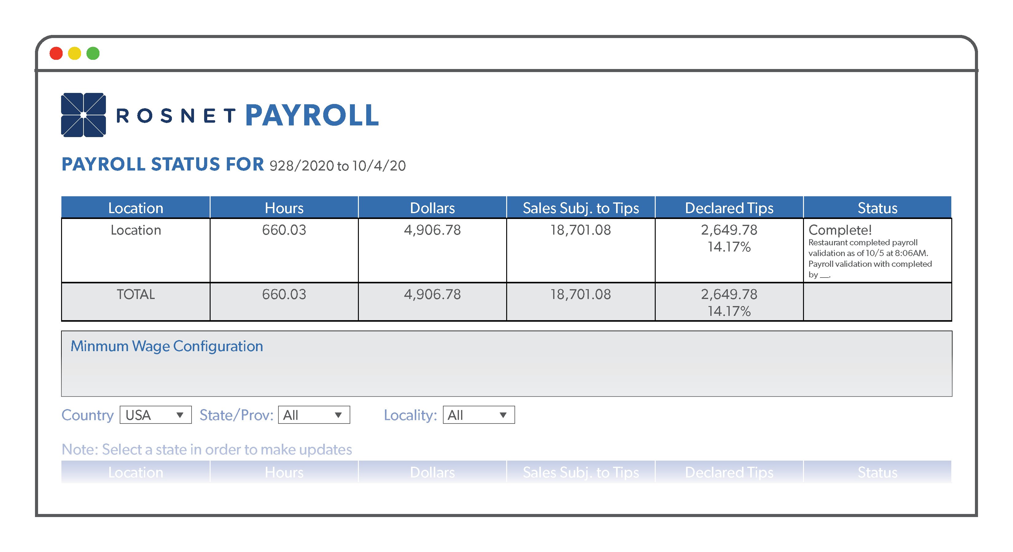Click the Hours header cell

(x=284, y=208)
